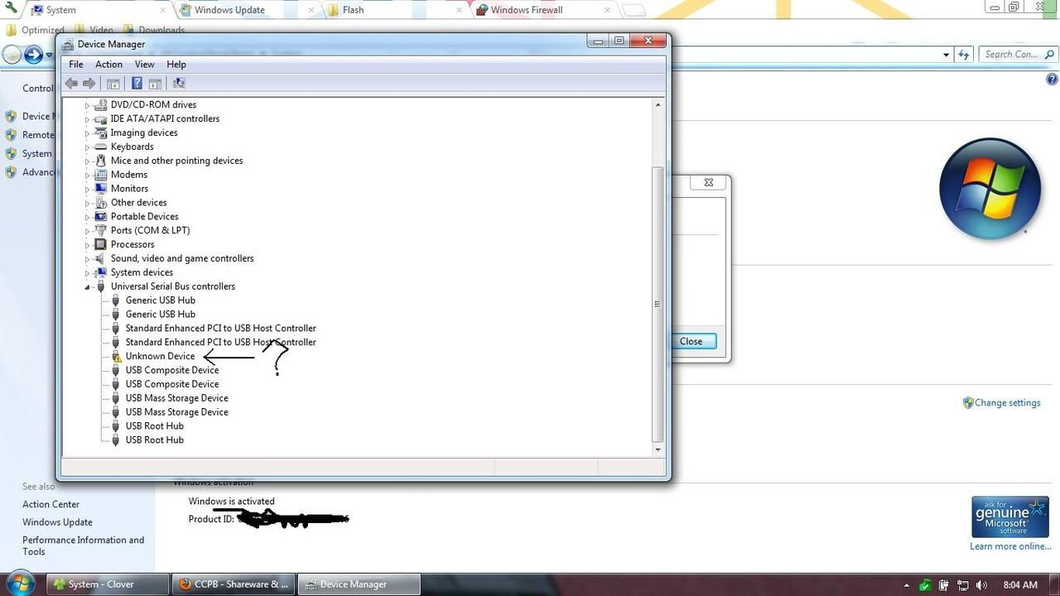The width and height of the screenshot is (1060, 596).
Task: Click the Close button in background dialog
Action: coord(691,341)
